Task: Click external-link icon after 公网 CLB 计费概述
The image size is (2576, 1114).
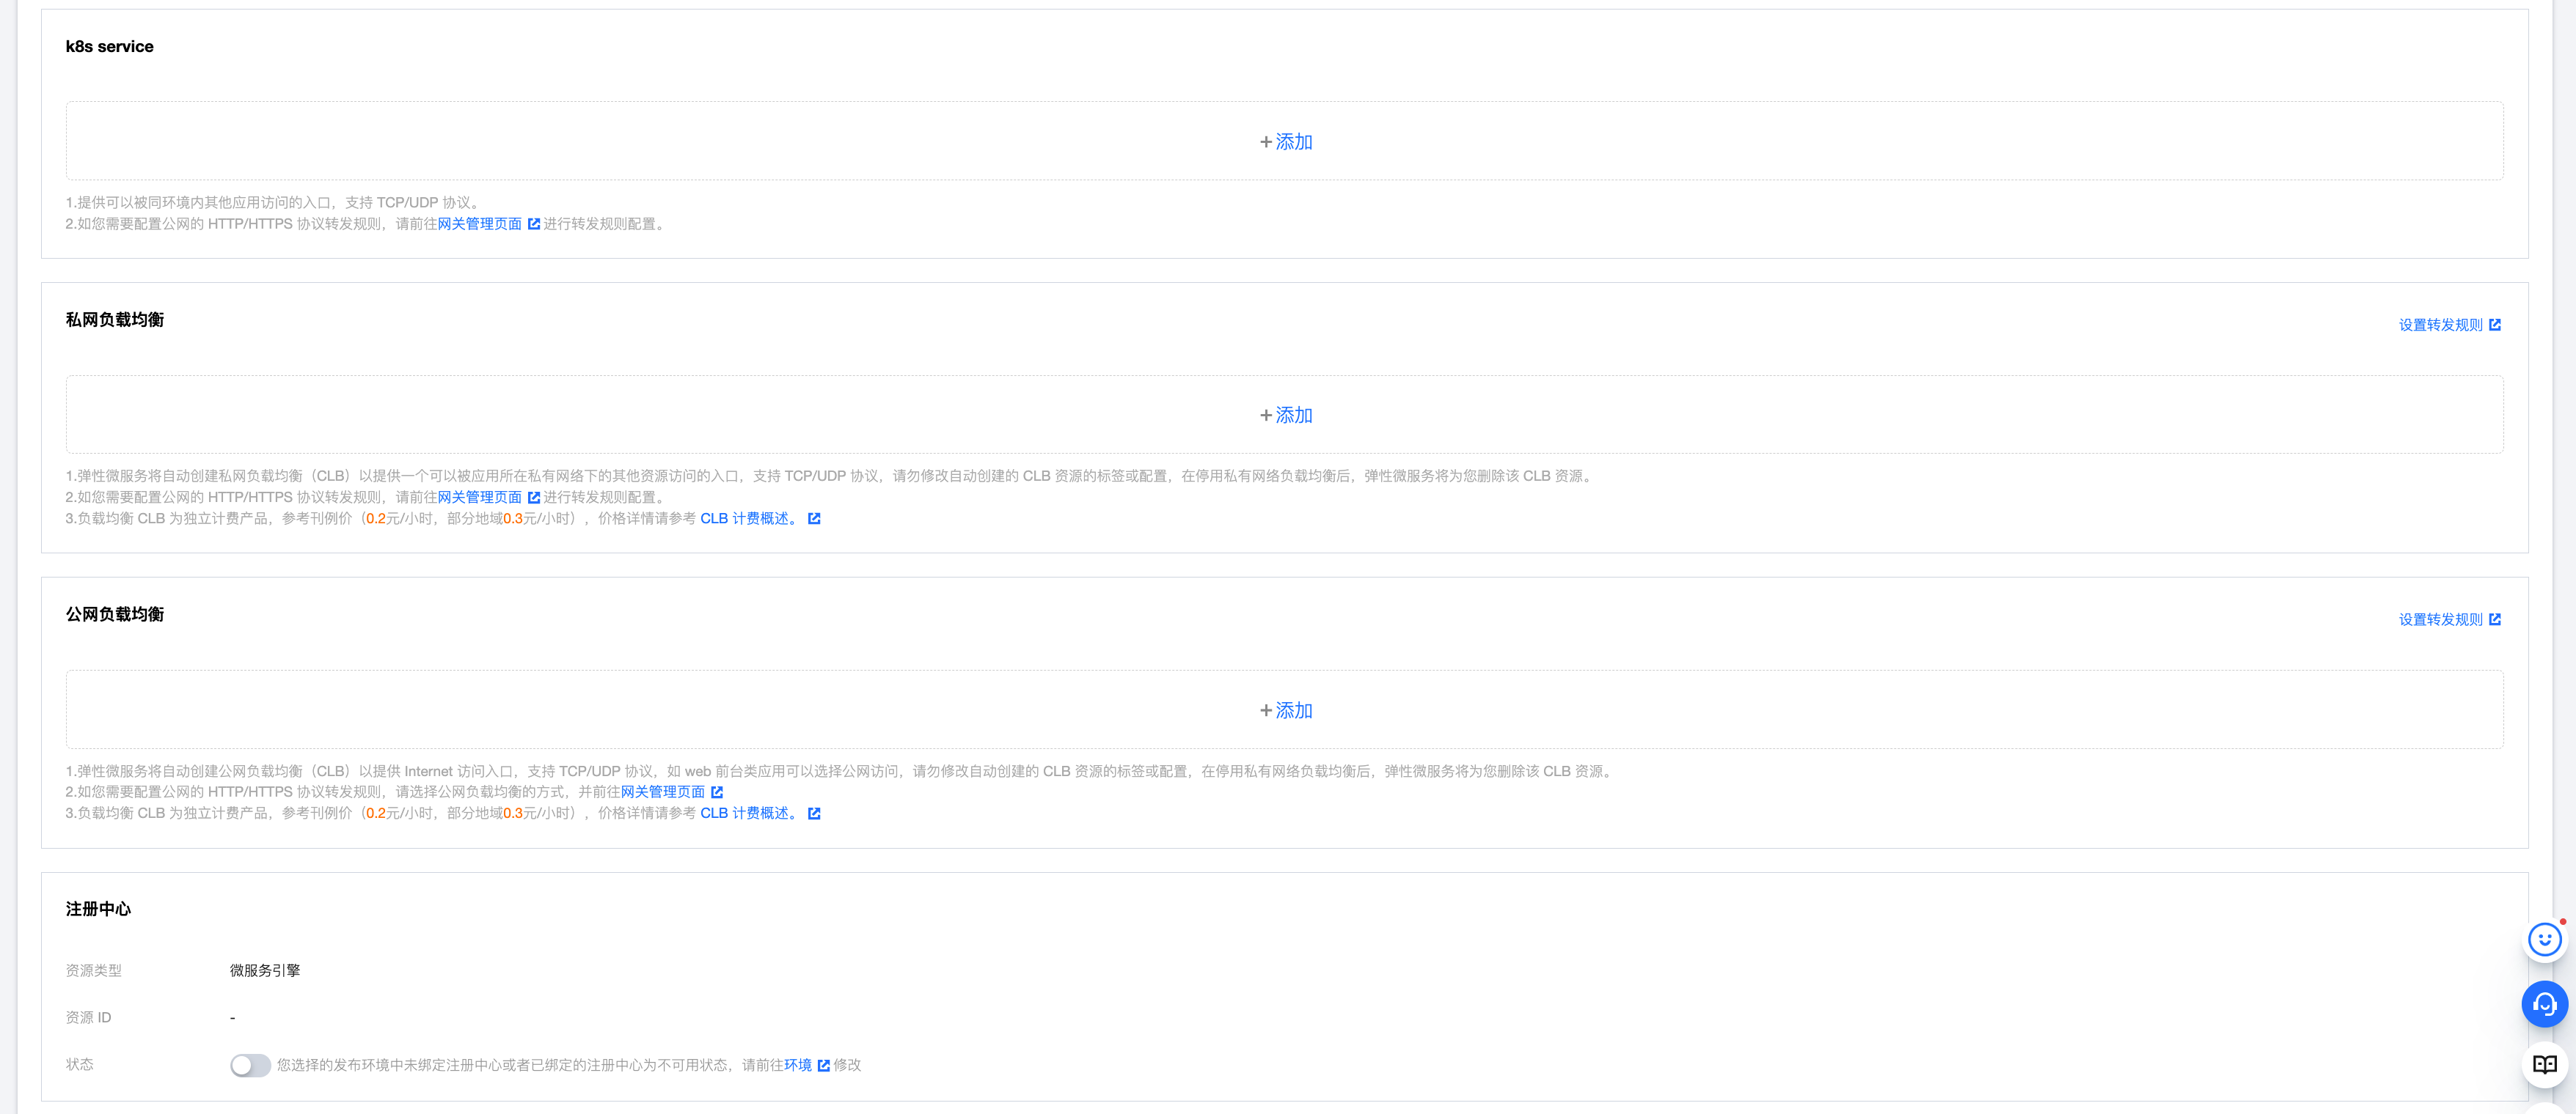Action: pos(814,814)
